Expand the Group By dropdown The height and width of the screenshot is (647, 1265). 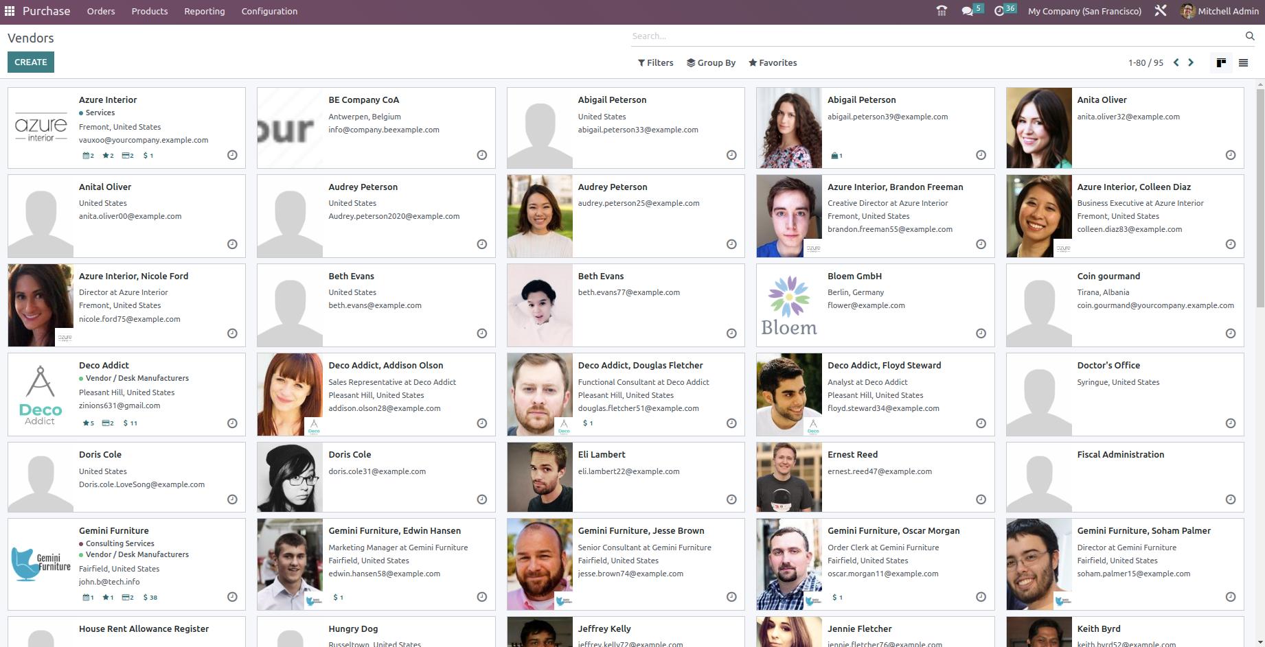coord(711,62)
